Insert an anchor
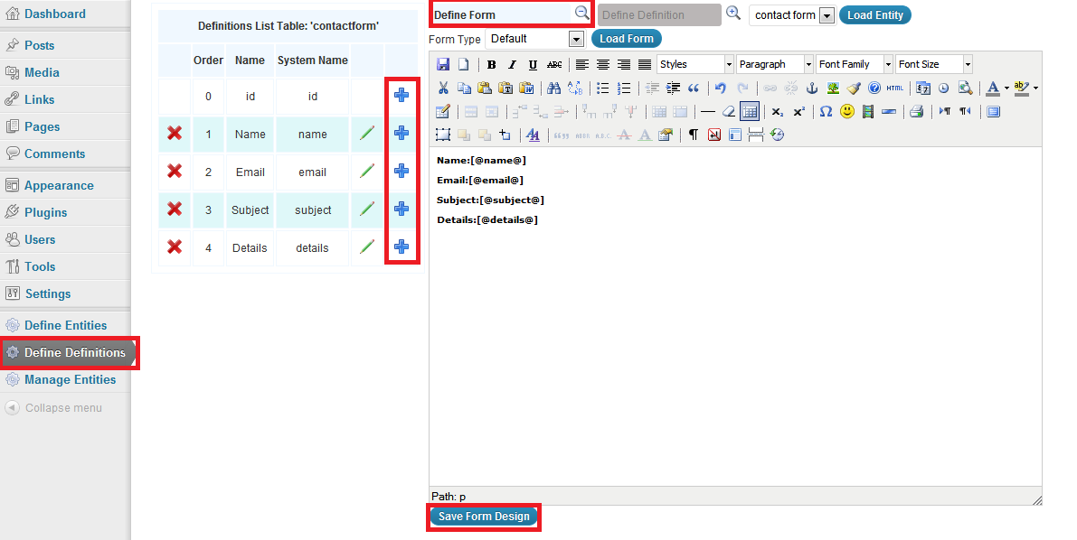 click(811, 88)
